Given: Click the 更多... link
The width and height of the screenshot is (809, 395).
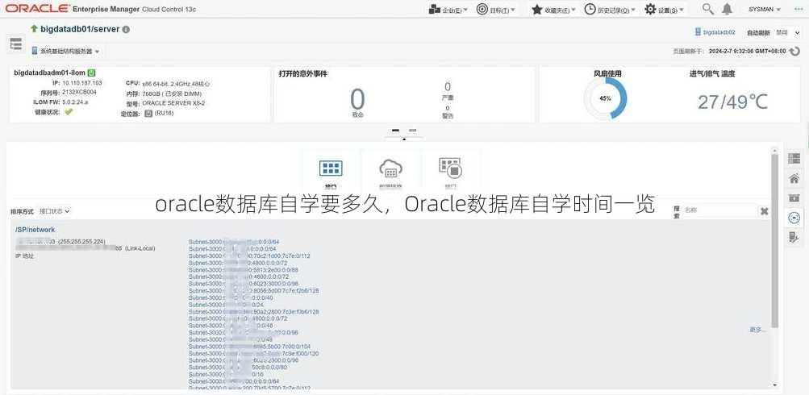Looking at the screenshot, I should click(x=757, y=330).
